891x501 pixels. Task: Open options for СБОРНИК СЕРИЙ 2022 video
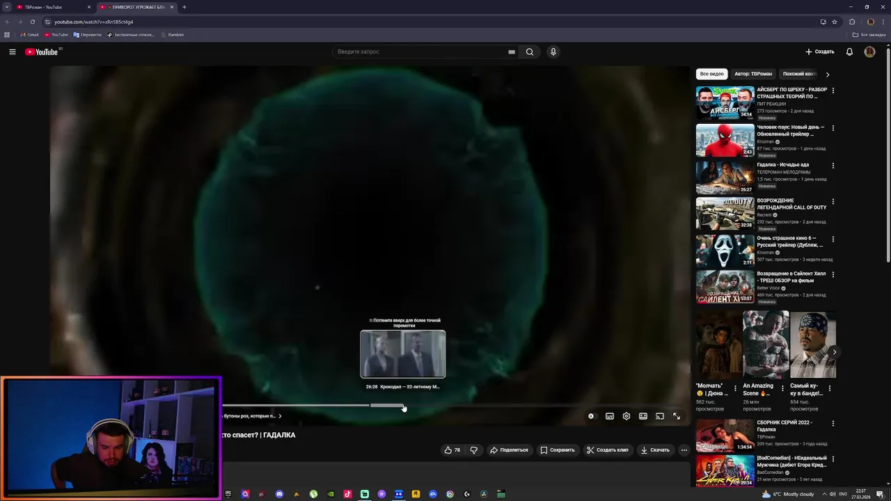[x=833, y=423]
